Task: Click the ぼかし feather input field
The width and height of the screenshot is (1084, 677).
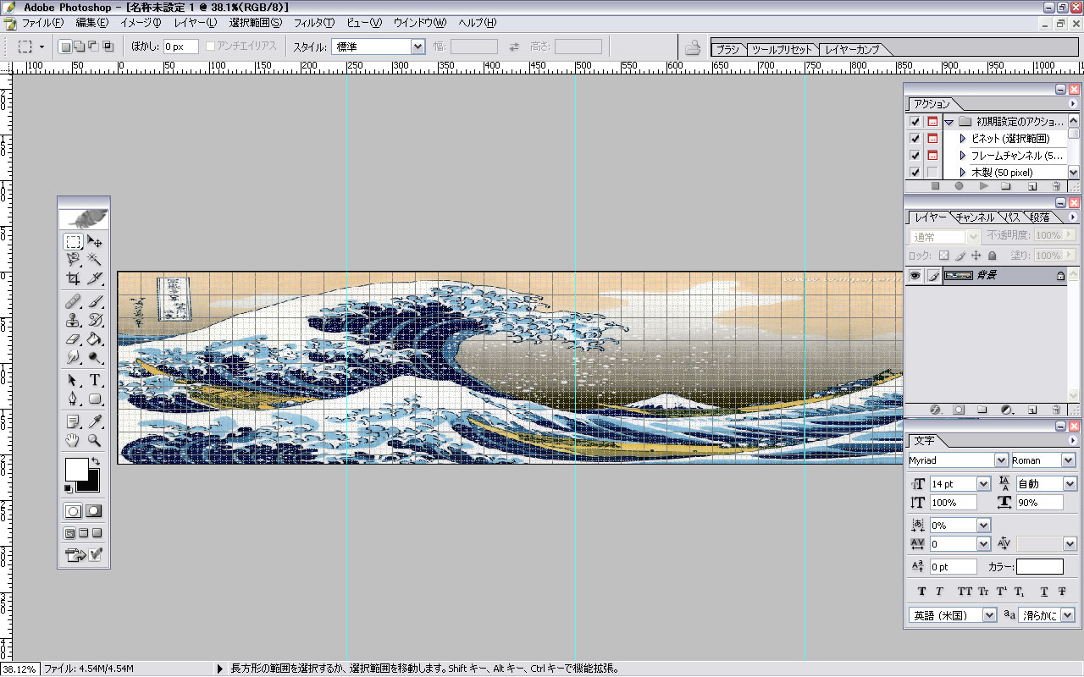Action: pyautogui.click(x=180, y=47)
